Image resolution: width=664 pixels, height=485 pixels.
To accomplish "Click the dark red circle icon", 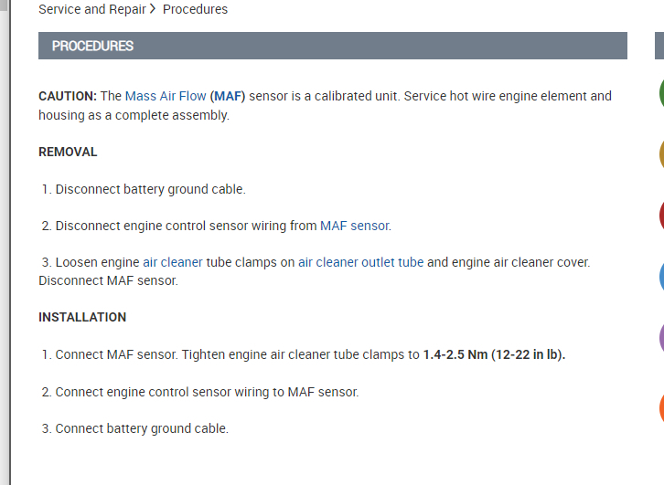I will (x=660, y=216).
